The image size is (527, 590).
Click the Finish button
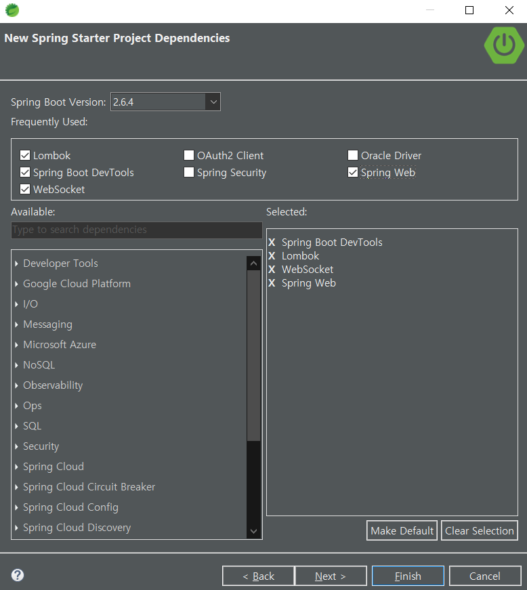pyautogui.click(x=408, y=576)
